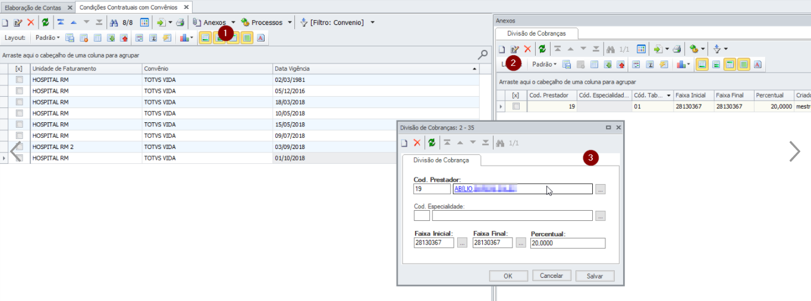Check the box for HOSPITAL RM 2 row

[20, 147]
